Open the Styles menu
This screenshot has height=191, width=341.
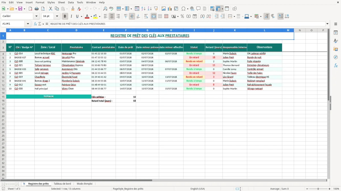[51, 2]
